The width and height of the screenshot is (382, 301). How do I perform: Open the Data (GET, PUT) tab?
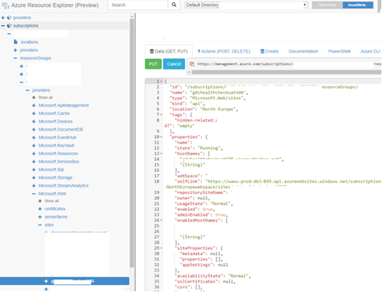pyautogui.click(x=169, y=51)
